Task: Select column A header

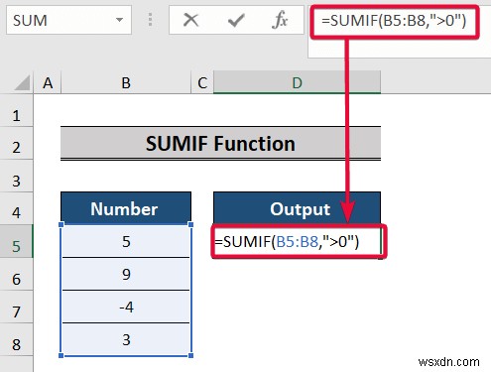Action: (48, 82)
